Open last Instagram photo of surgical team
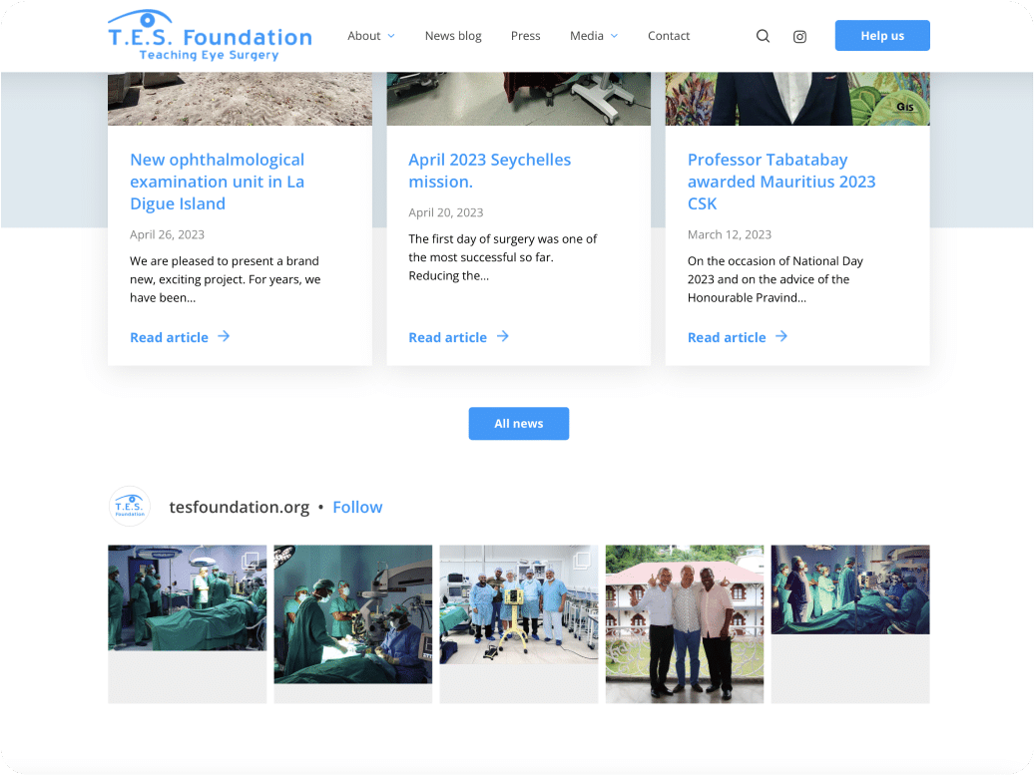Screen dimensions: 1034x775 coord(850,589)
